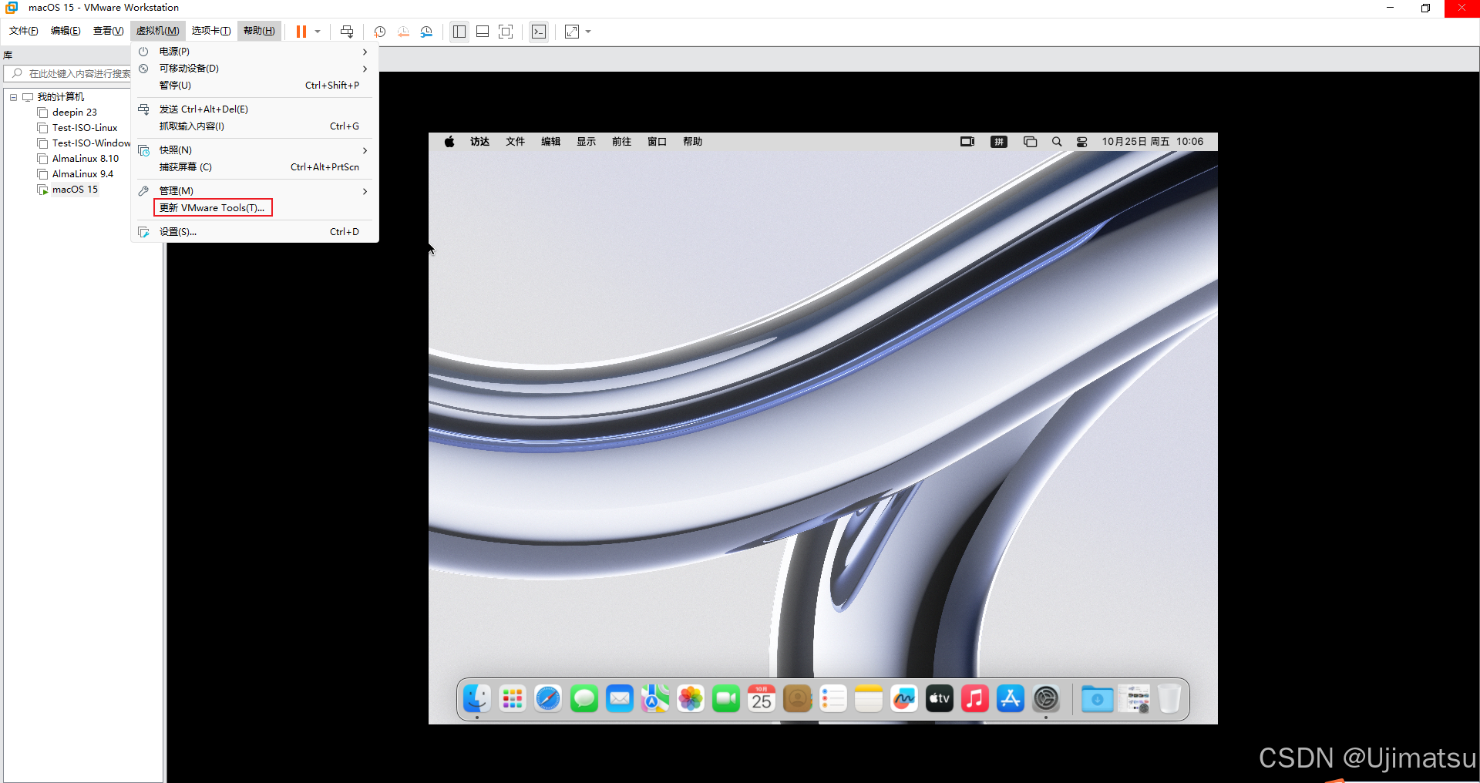This screenshot has height=783, width=1480.
Task: Open the 文件(F) menu
Action: coord(23,31)
